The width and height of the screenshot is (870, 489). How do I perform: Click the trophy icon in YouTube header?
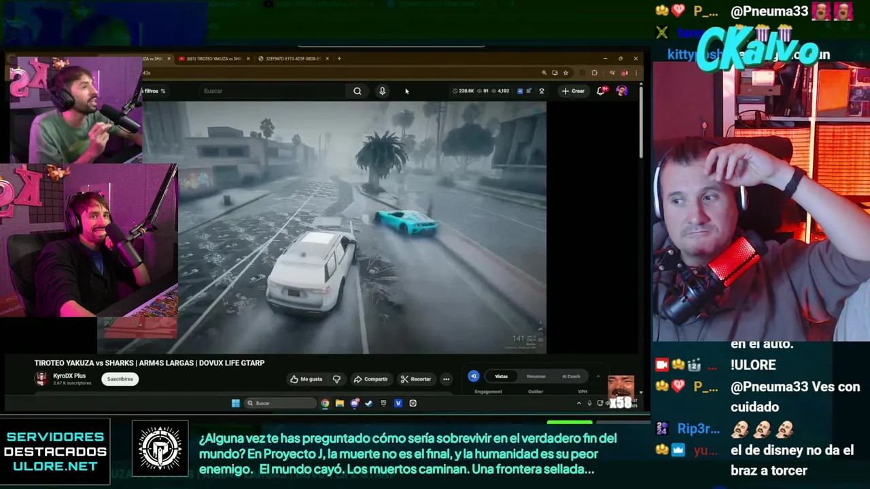(542, 91)
